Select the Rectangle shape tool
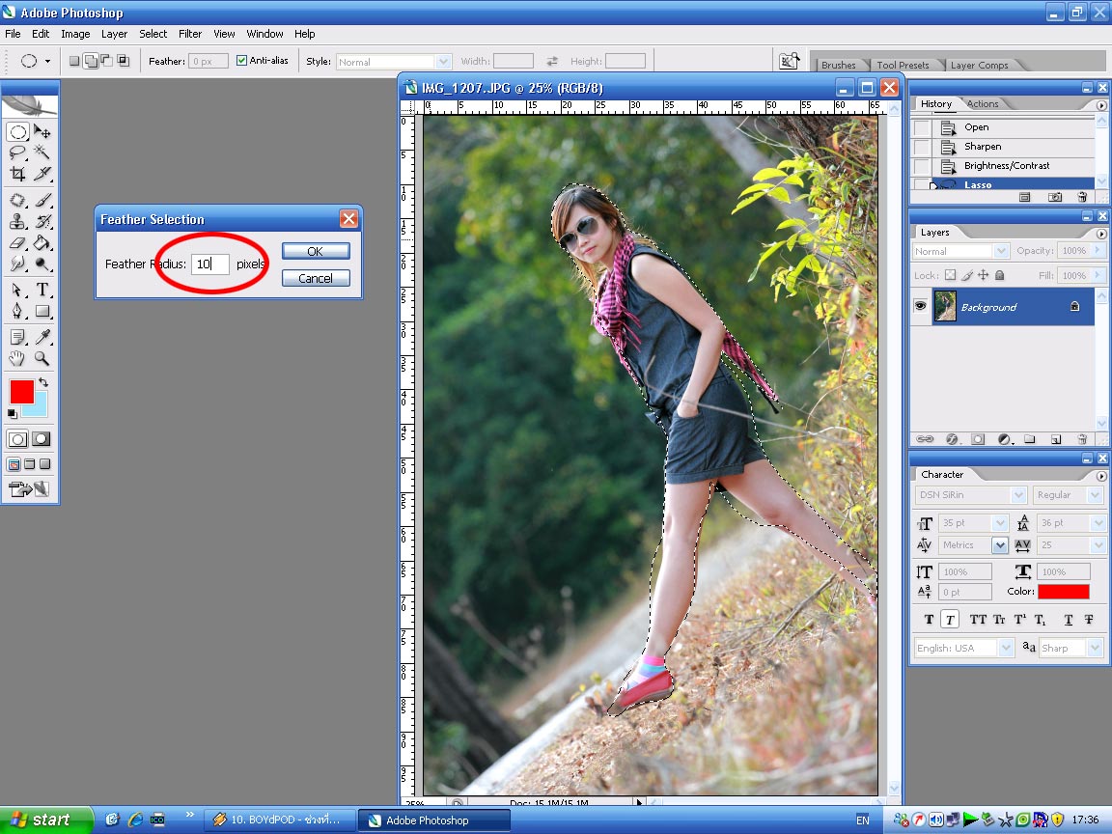 [42, 311]
